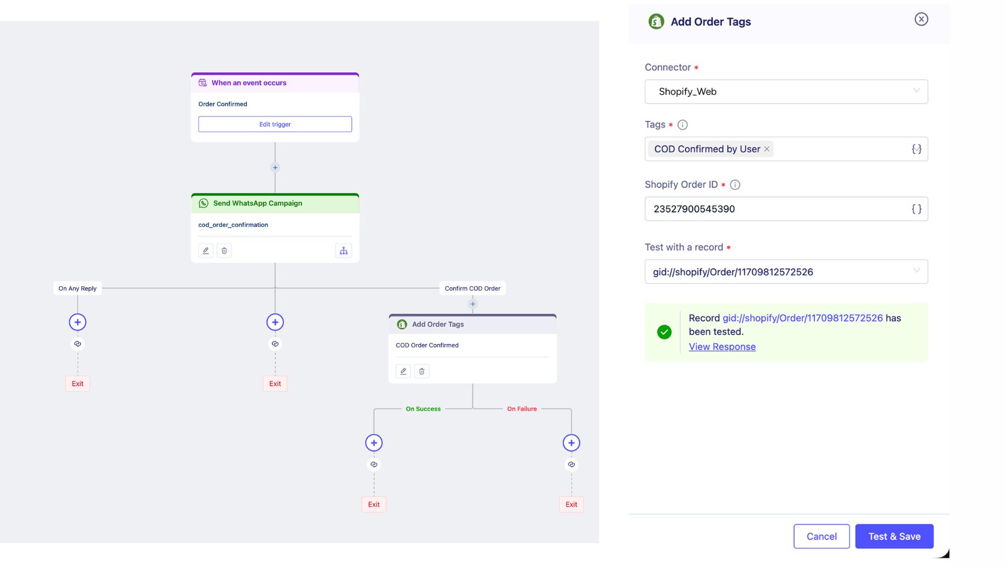Open the View Response link
This screenshot has height=566, width=1006.
pos(722,346)
